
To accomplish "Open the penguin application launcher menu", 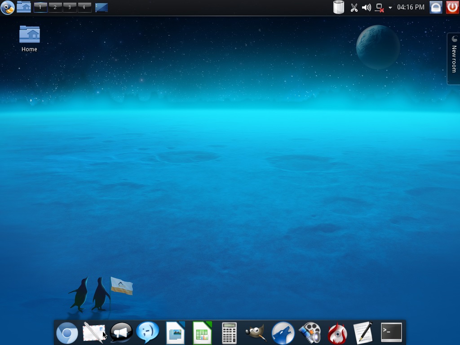I will [x=8, y=7].
